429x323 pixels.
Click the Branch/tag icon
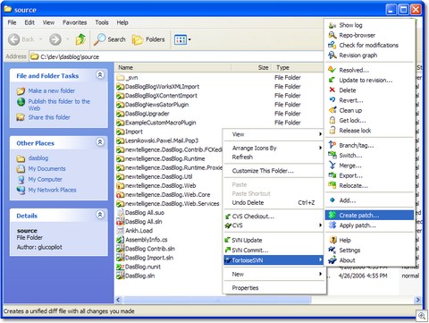(x=332, y=145)
